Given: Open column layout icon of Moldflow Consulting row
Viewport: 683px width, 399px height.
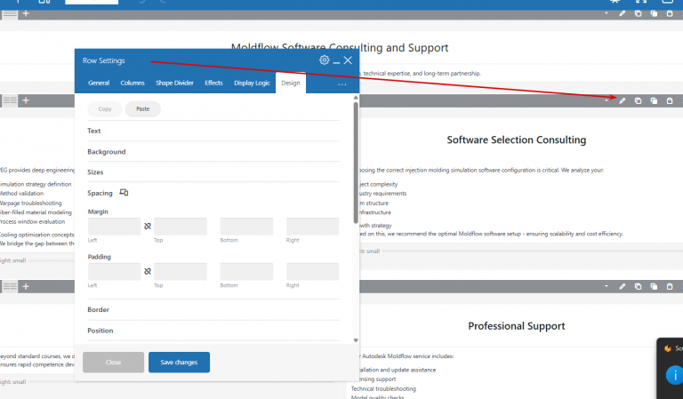Looking at the screenshot, I should [x=10, y=14].
